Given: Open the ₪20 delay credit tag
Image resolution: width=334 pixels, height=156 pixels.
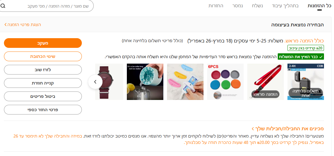Looking at the screenshot, I should coord(306,48).
